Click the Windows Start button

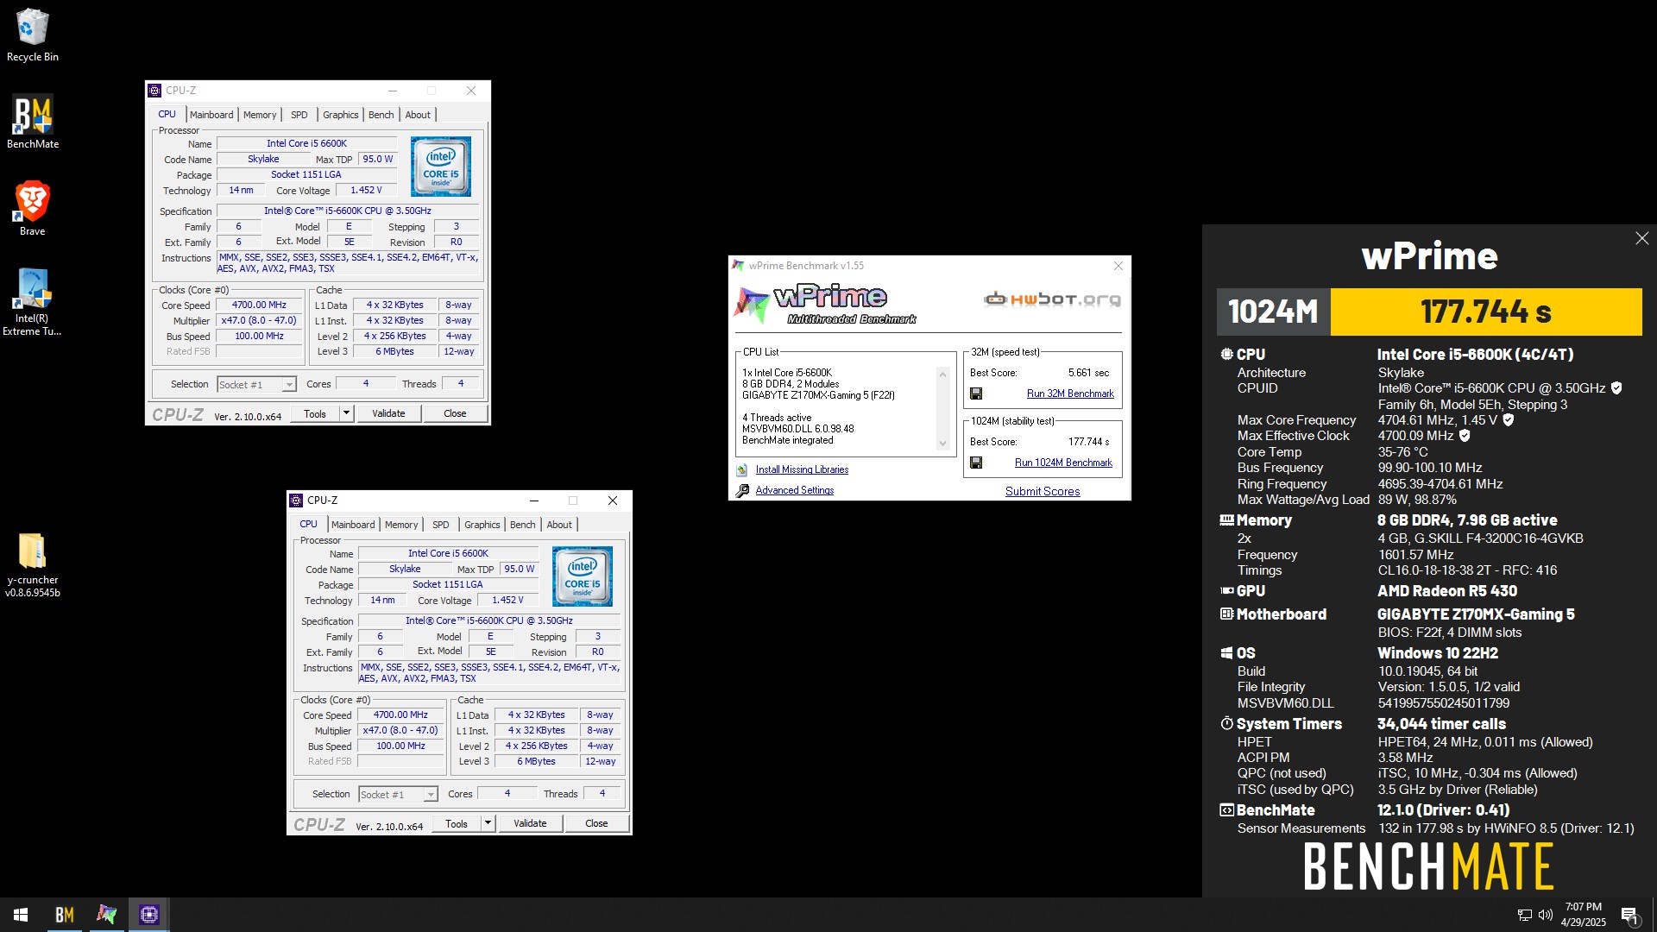(21, 915)
